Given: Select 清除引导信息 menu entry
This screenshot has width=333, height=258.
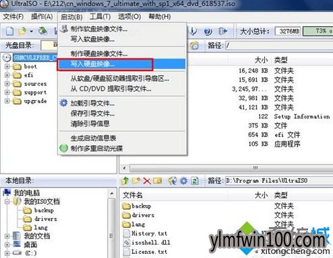Looking at the screenshot, I should pyautogui.click(x=122, y=124).
